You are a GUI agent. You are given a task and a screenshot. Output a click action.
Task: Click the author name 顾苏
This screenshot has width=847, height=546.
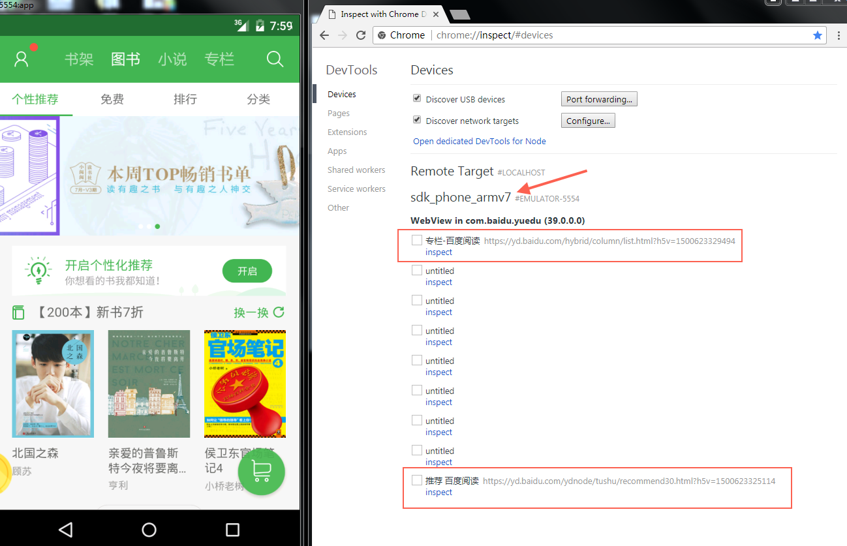22,471
